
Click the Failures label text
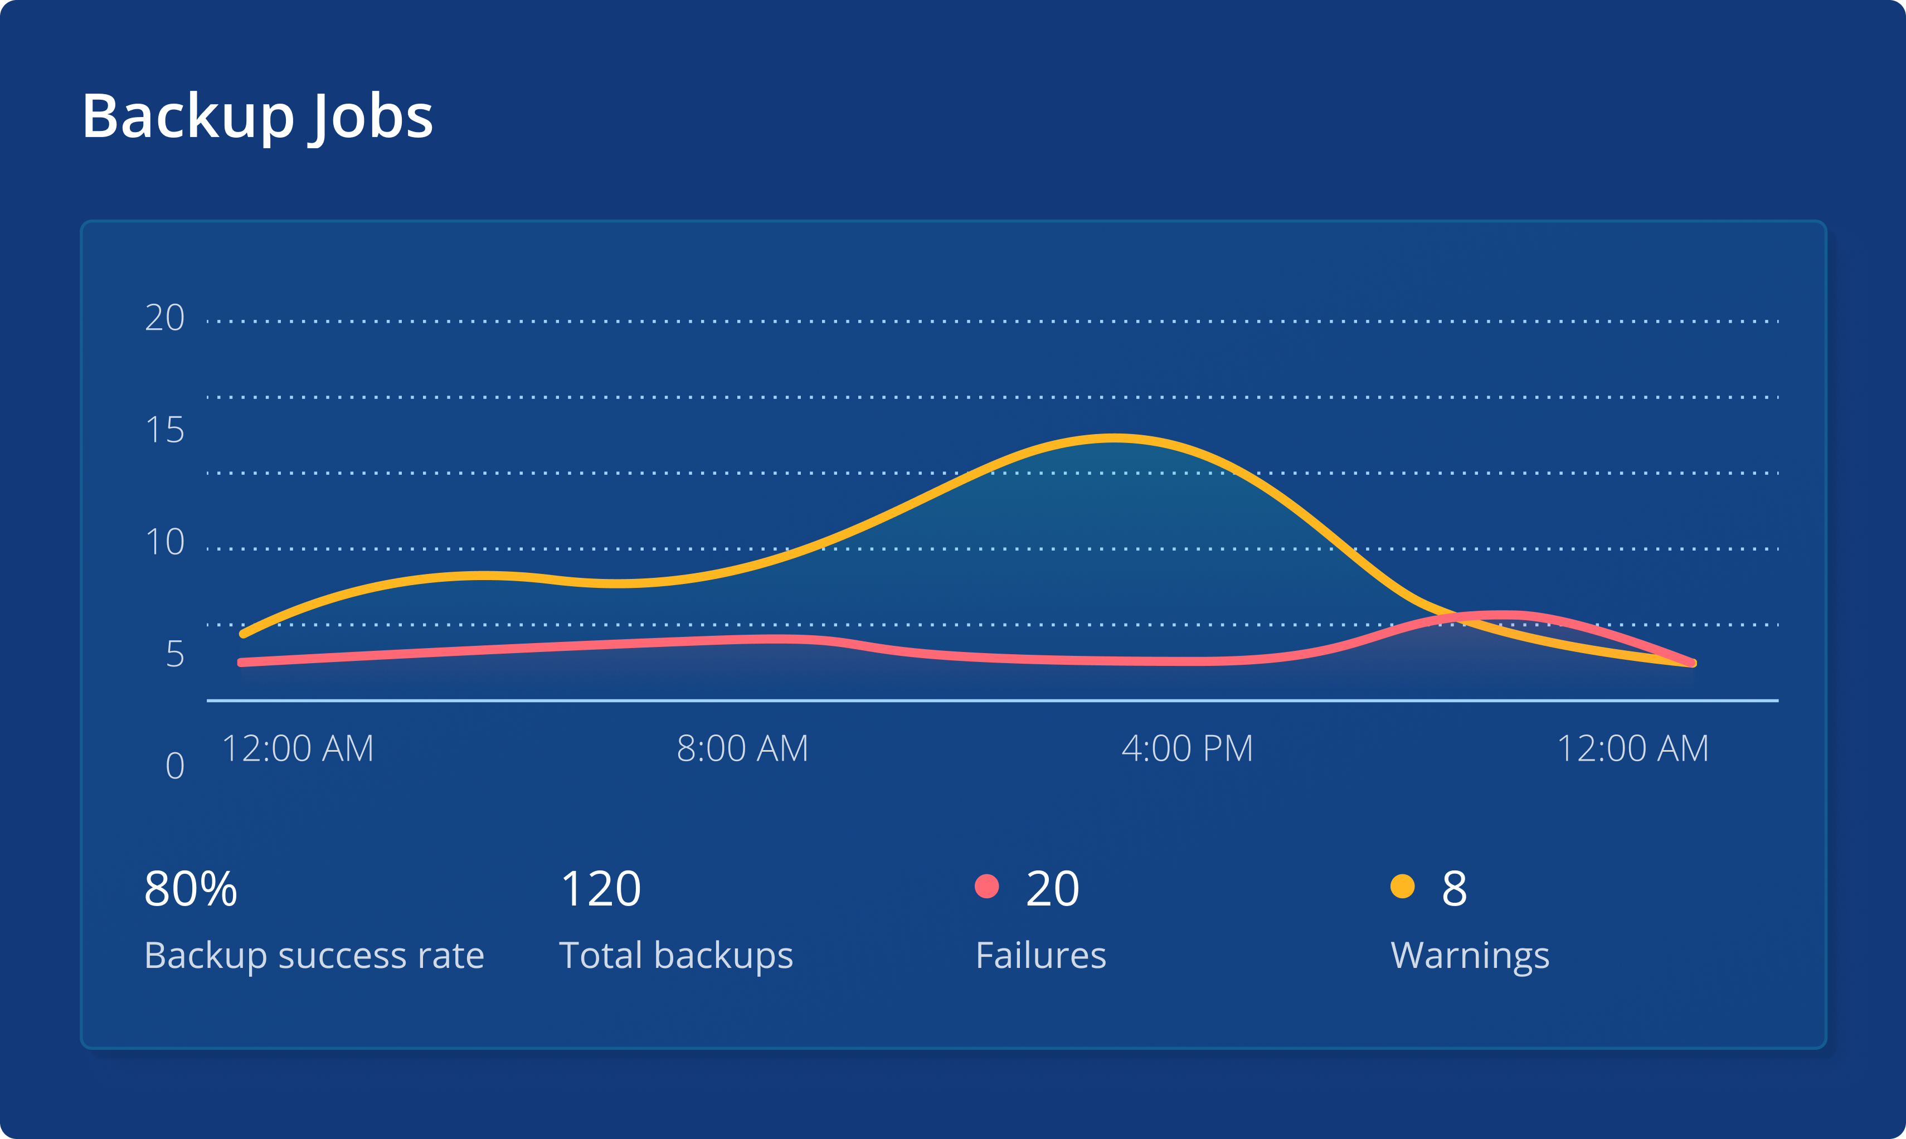coord(1040,956)
